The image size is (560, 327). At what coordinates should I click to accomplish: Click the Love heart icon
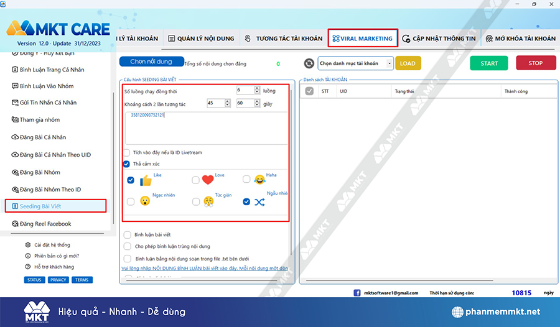[x=208, y=180]
